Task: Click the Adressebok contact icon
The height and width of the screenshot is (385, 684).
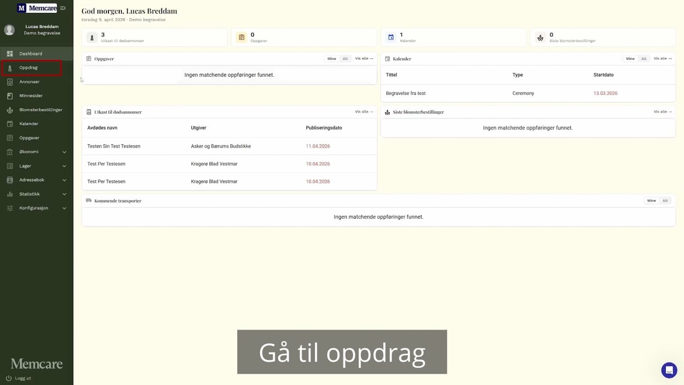Action: click(x=10, y=180)
